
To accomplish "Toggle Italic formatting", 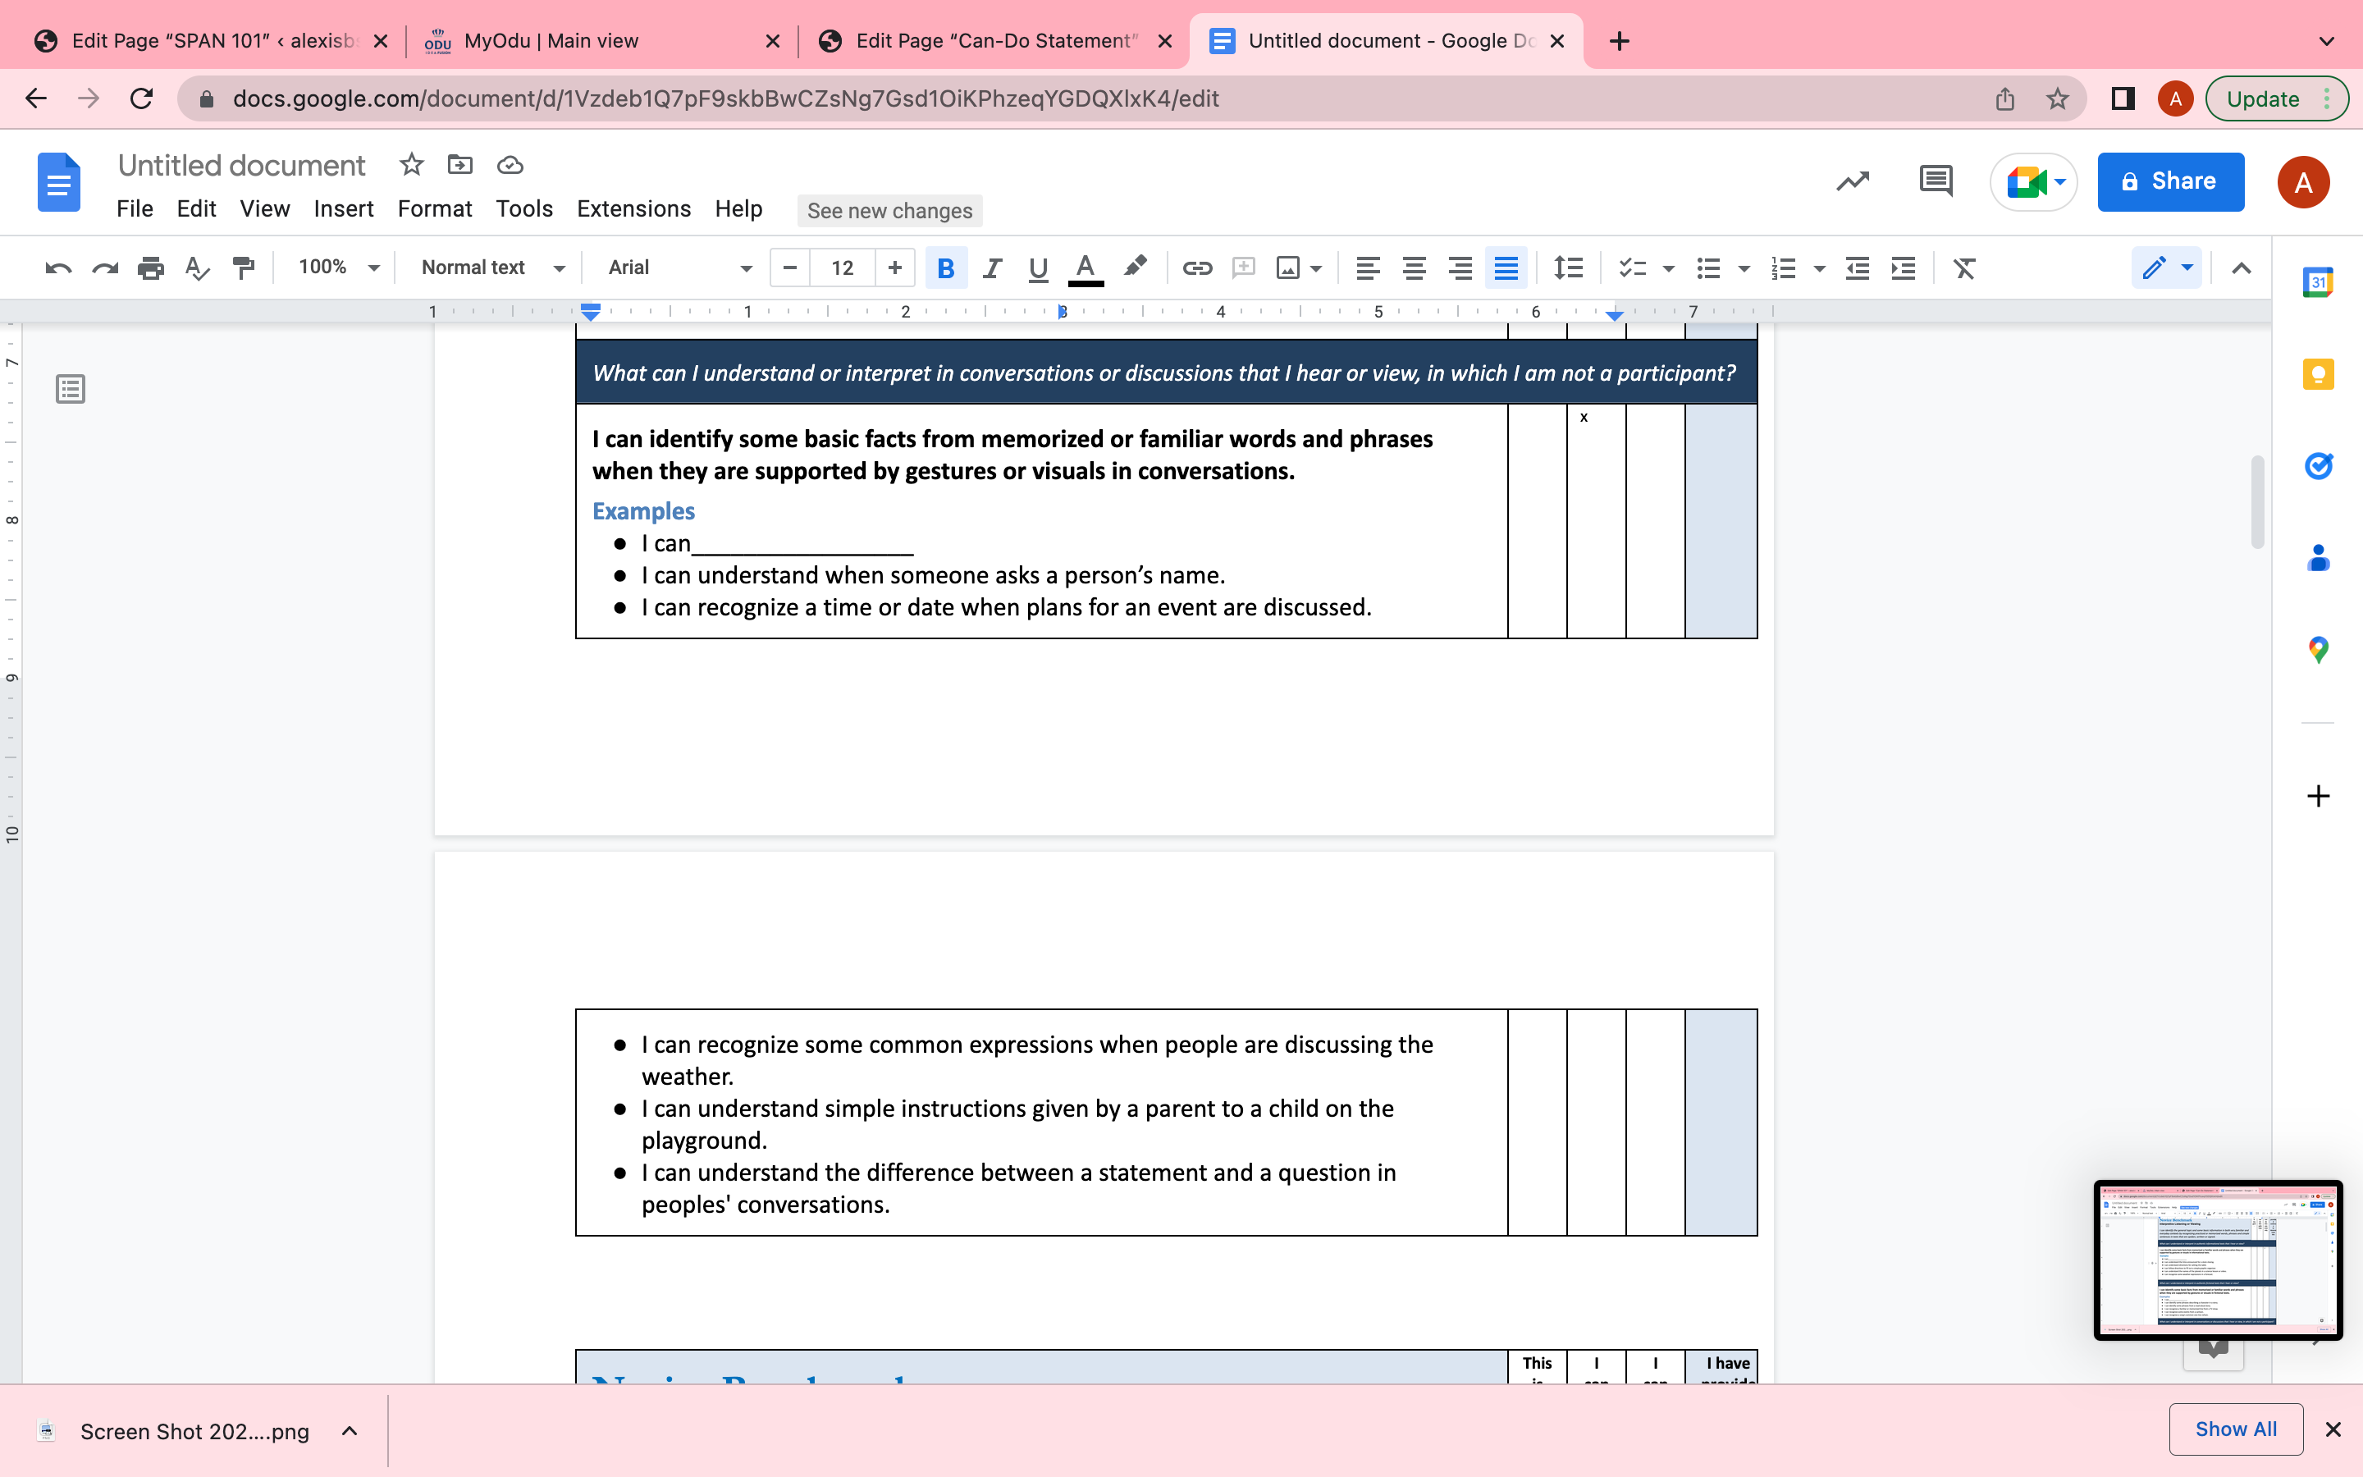I will [992, 268].
